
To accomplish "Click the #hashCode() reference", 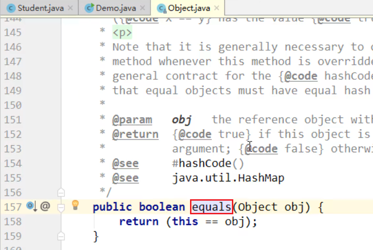I will [x=208, y=164].
